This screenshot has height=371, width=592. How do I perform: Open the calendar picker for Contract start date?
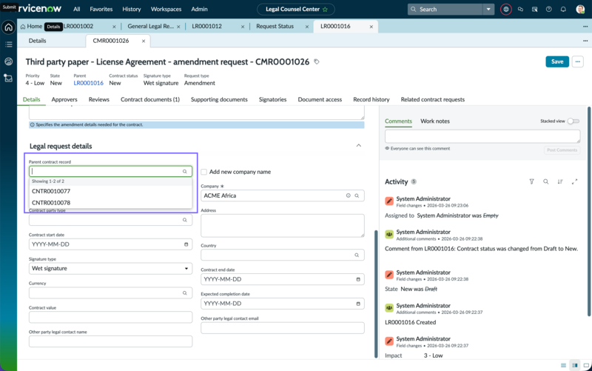click(x=186, y=244)
